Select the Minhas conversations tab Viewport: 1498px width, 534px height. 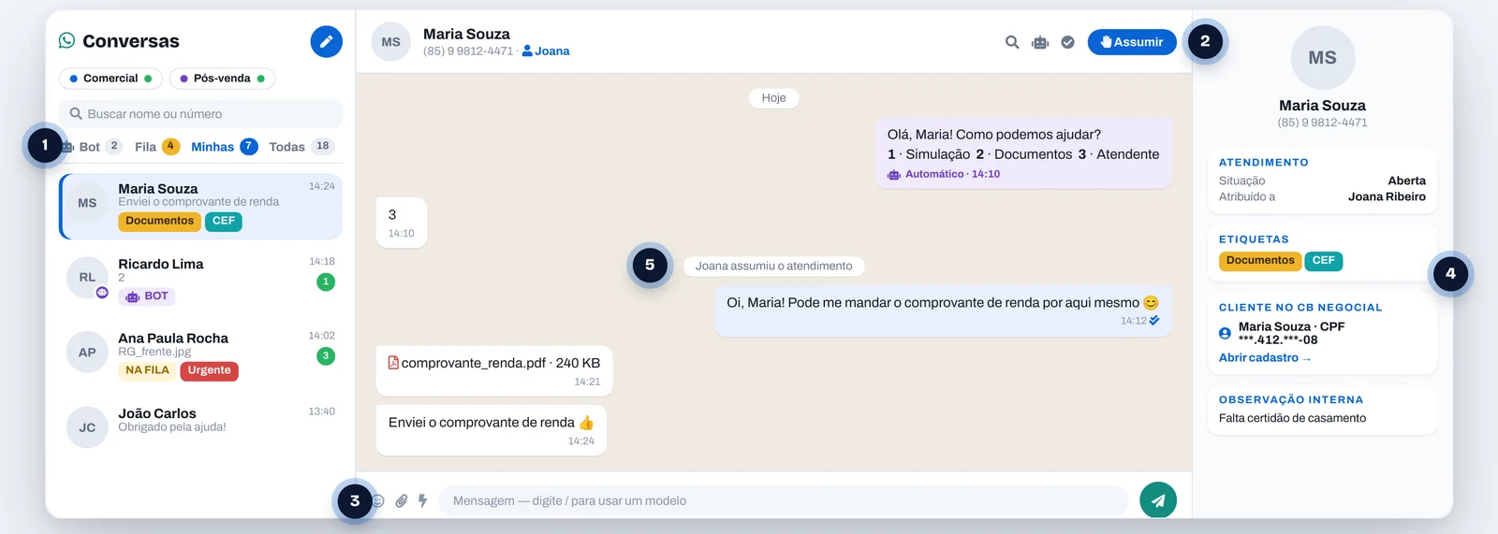[x=224, y=147]
